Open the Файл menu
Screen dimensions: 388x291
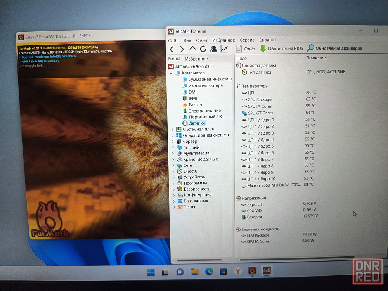tap(173, 41)
